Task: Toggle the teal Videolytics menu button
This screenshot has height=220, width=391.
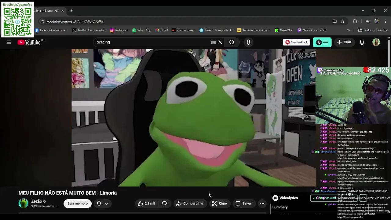Action: pos(322,42)
